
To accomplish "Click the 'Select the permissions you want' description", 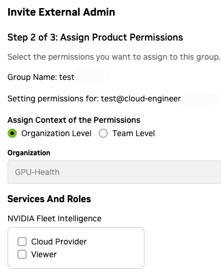I will pos(114,57).
